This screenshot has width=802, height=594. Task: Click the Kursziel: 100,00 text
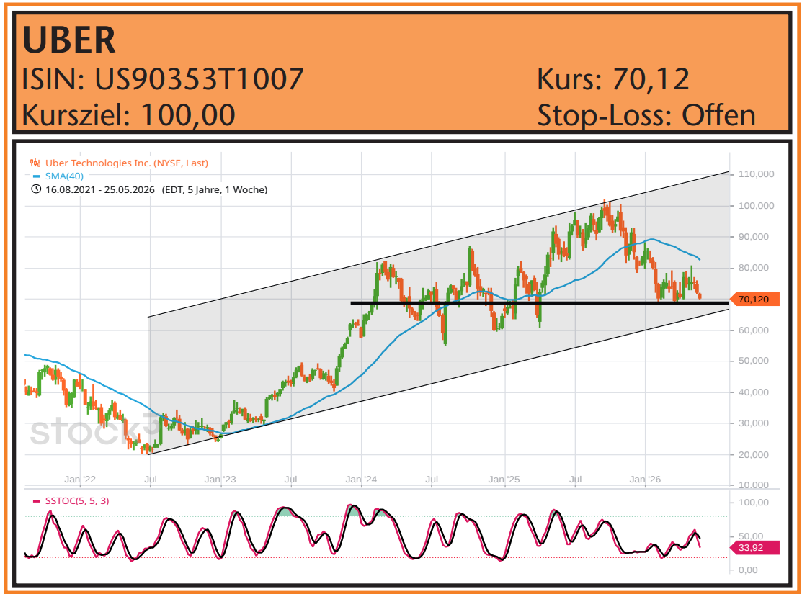(128, 115)
